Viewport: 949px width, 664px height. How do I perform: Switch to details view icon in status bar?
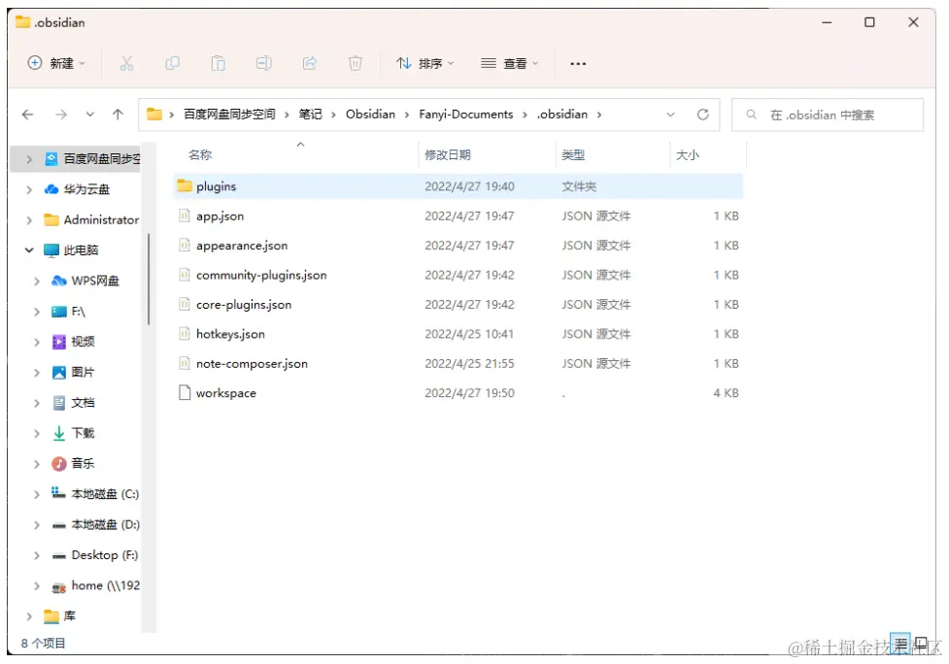pyautogui.click(x=900, y=644)
